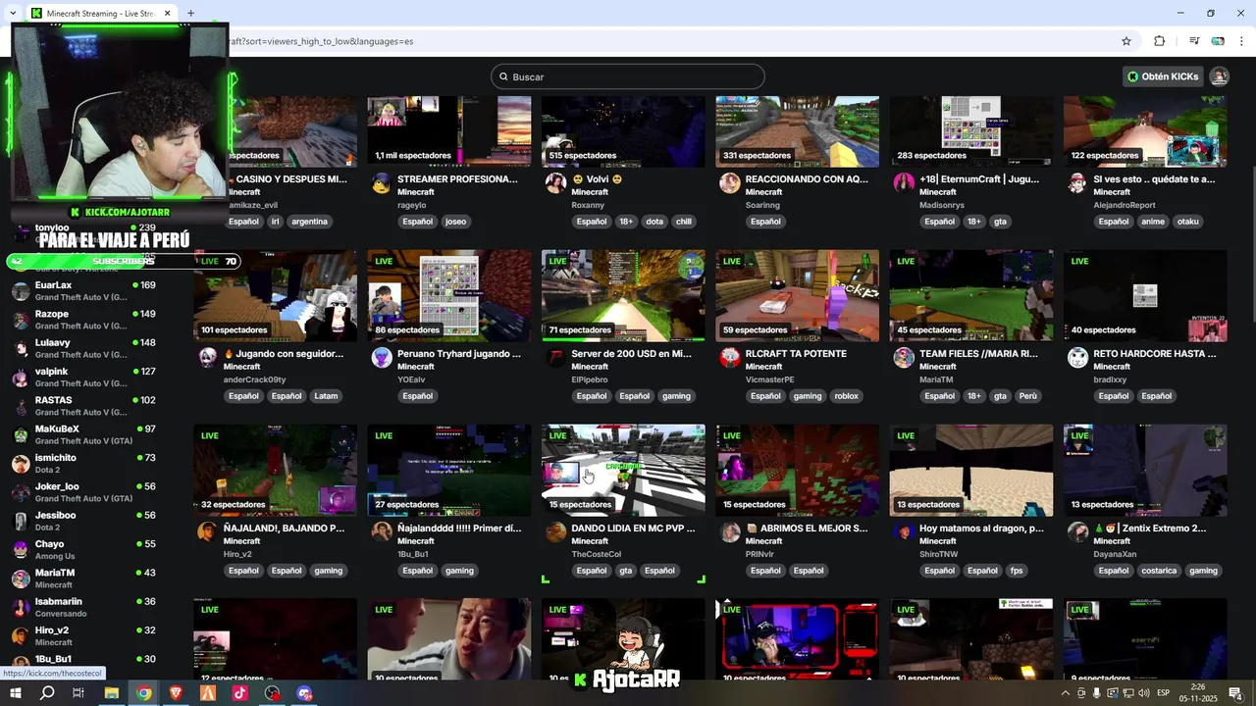Open the Chrome extensions puzzle icon
The width and height of the screenshot is (1256, 706).
click(1159, 41)
